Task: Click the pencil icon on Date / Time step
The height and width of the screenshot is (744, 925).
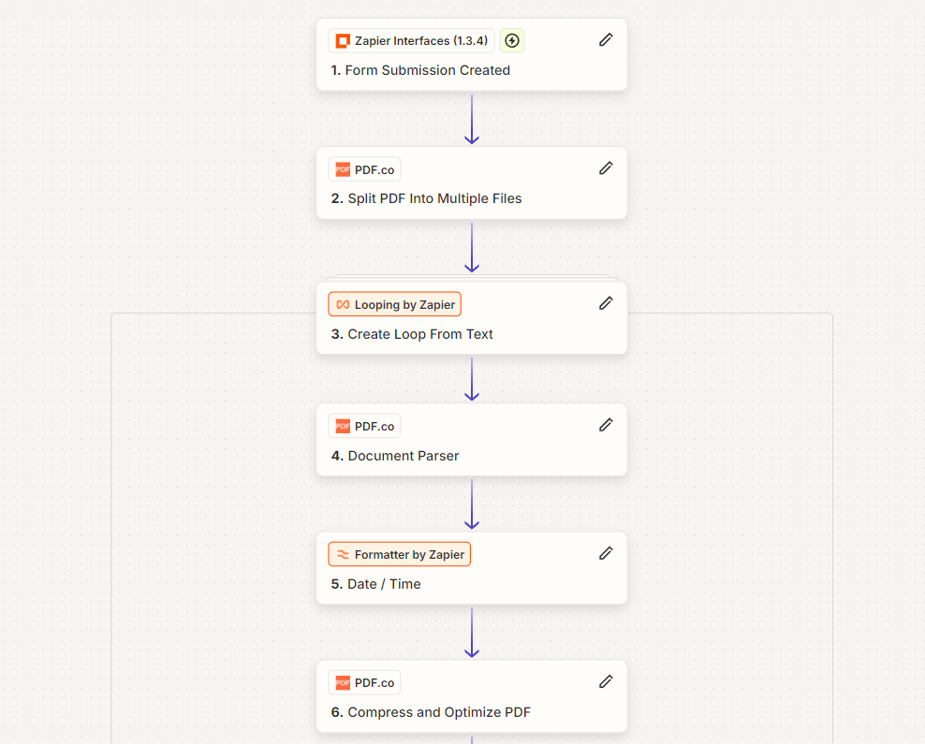Action: click(606, 552)
